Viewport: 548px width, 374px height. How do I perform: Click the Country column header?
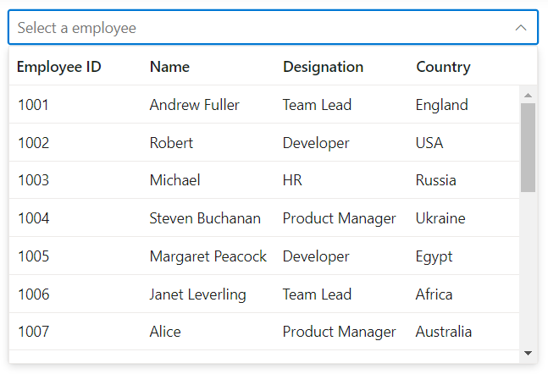click(x=443, y=67)
